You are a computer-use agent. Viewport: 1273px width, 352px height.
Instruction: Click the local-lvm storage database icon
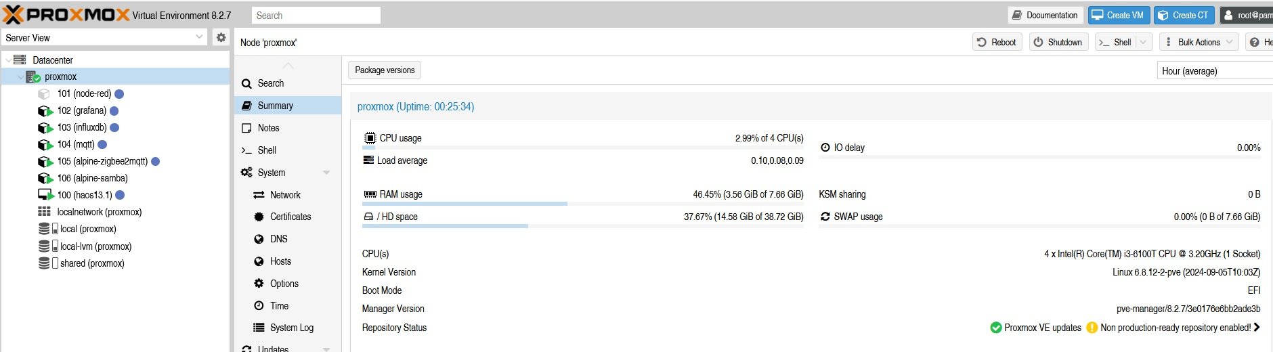[45, 246]
